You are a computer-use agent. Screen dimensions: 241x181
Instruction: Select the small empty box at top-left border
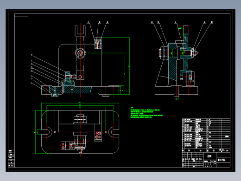tap(21, 15)
